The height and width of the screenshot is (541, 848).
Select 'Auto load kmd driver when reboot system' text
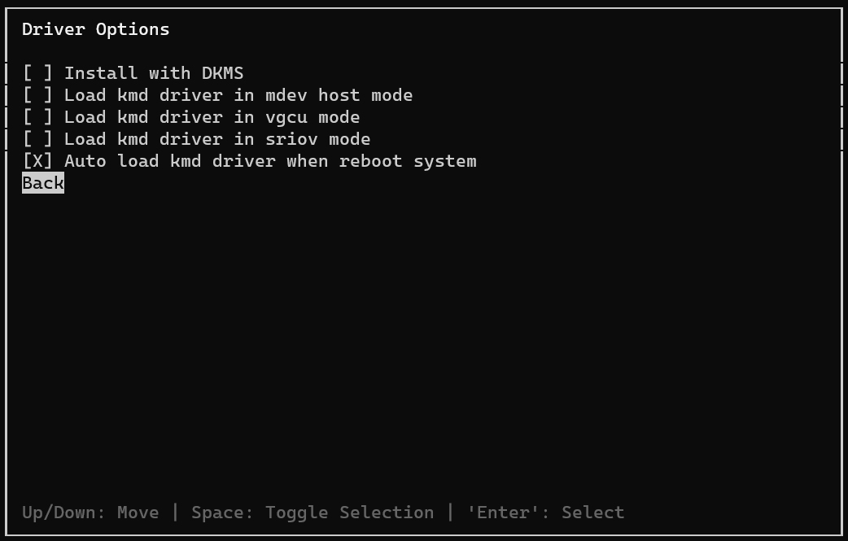270,161
